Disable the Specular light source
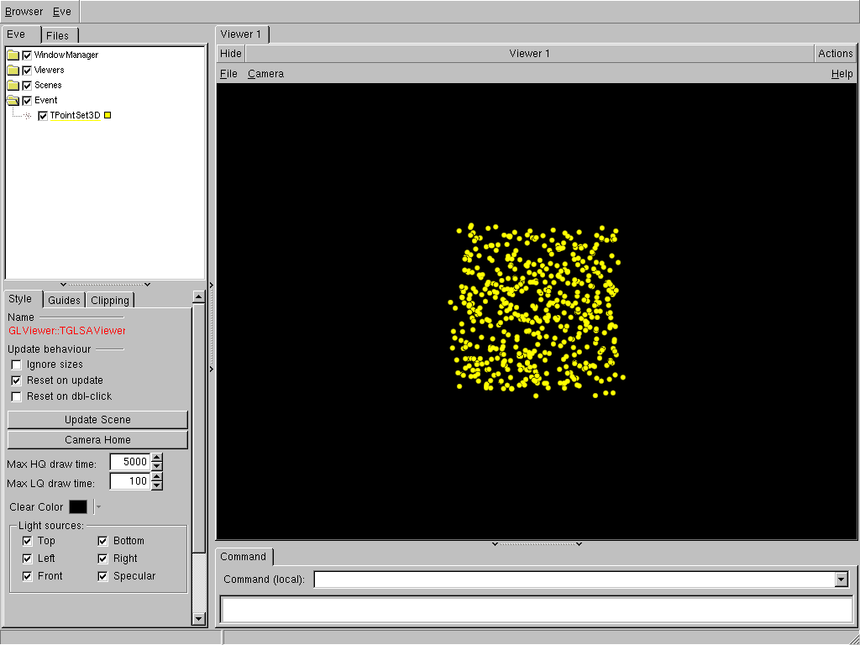Screen dimensions: 860x645 (x=102, y=576)
